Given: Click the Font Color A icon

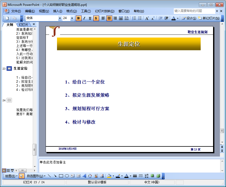Looking at the screenshot, I should pos(174,18).
